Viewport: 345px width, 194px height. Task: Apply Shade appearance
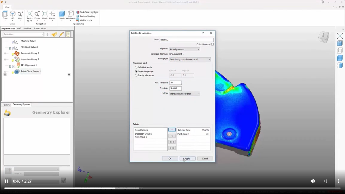tap(62, 15)
